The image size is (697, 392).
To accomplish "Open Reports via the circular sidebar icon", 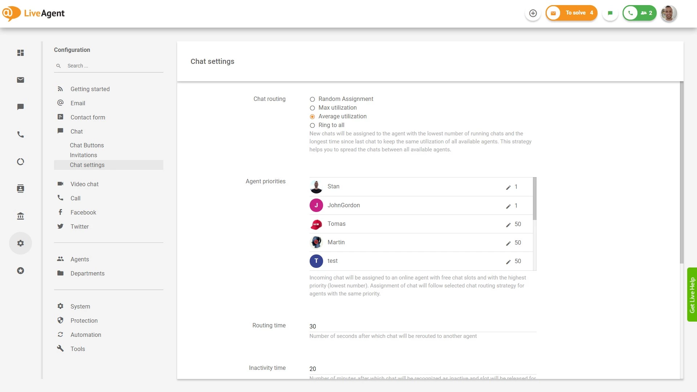I will (20, 162).
